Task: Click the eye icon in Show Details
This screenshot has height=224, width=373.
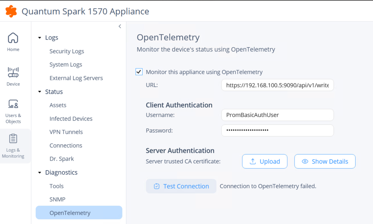Action: [x=305, y=161]
